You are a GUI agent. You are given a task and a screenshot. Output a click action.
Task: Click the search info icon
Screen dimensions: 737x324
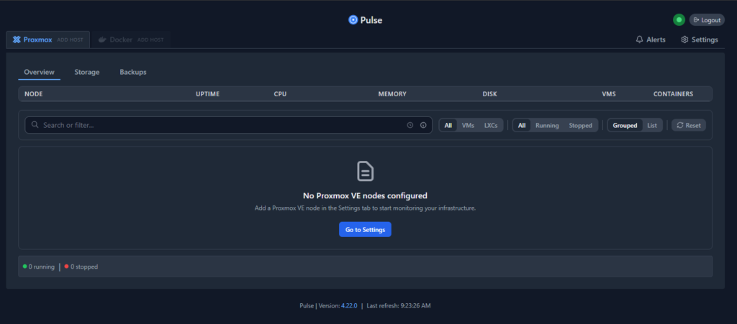tap(423, 125)
